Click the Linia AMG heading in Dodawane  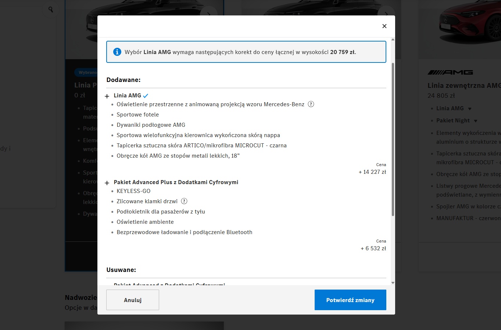(x=128, y=96)
